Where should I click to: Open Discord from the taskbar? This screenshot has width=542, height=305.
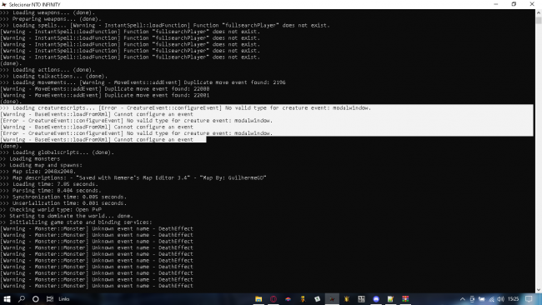pyautogui.click(x=376, y=299)
